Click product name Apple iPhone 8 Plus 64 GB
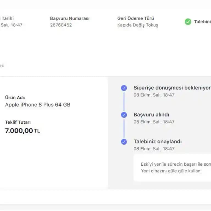 [38, 105]
